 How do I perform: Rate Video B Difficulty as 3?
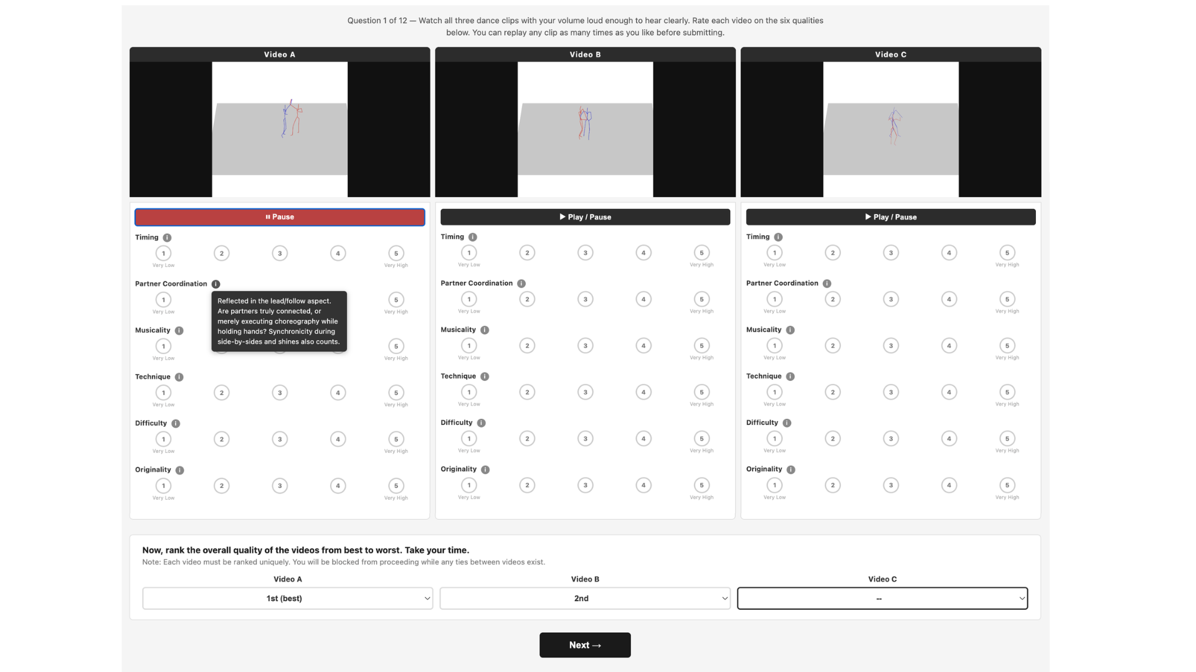pyautogui.click(x=585, y=439)
